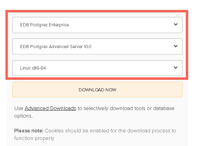Viewport: 200px width, 146px height.
Task: Click chevron arrow next to Linux x86-64
Action: pyautogui.click(x=176, y=67)
